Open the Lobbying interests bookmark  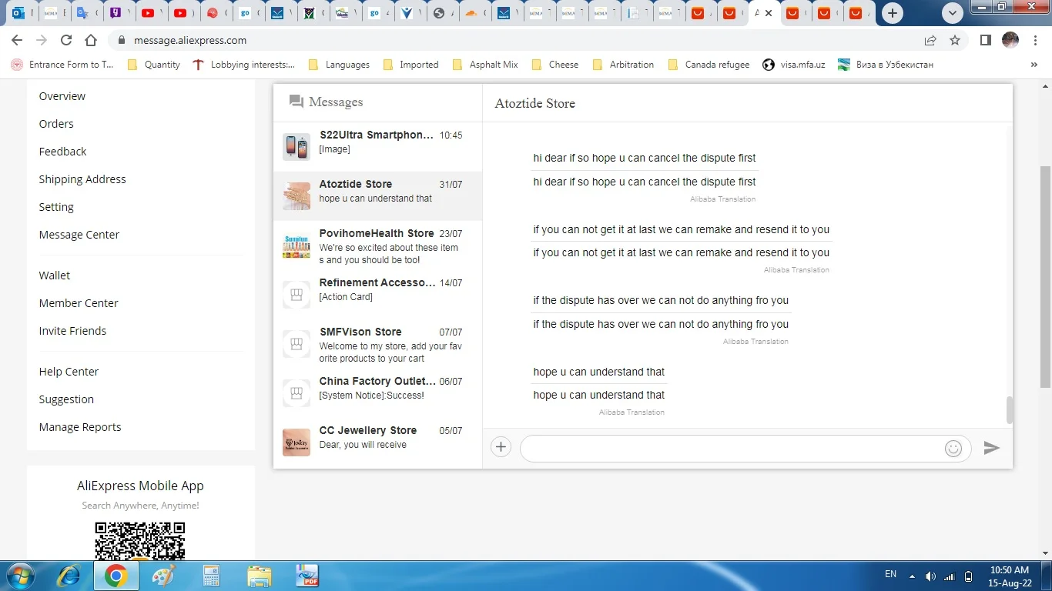pos(243,65)
